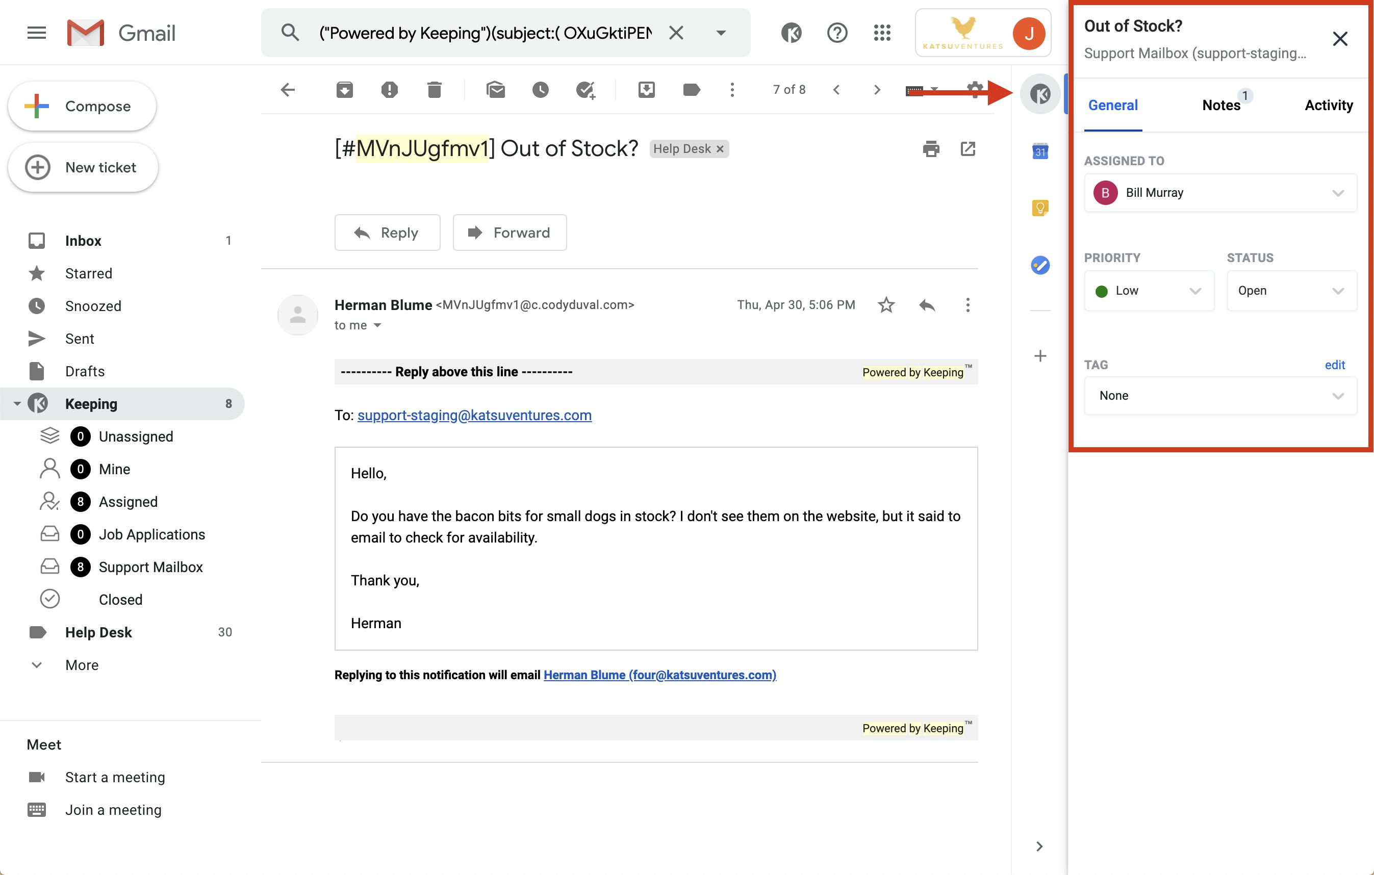Click the reply arrow in the message header
The image size is (1374, 875).
point(927,305)
